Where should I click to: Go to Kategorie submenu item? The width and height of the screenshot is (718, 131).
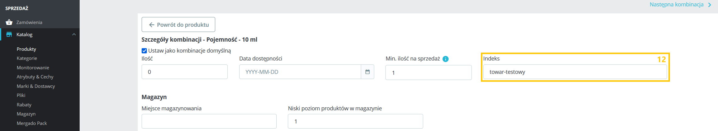[x=27, y=58]
